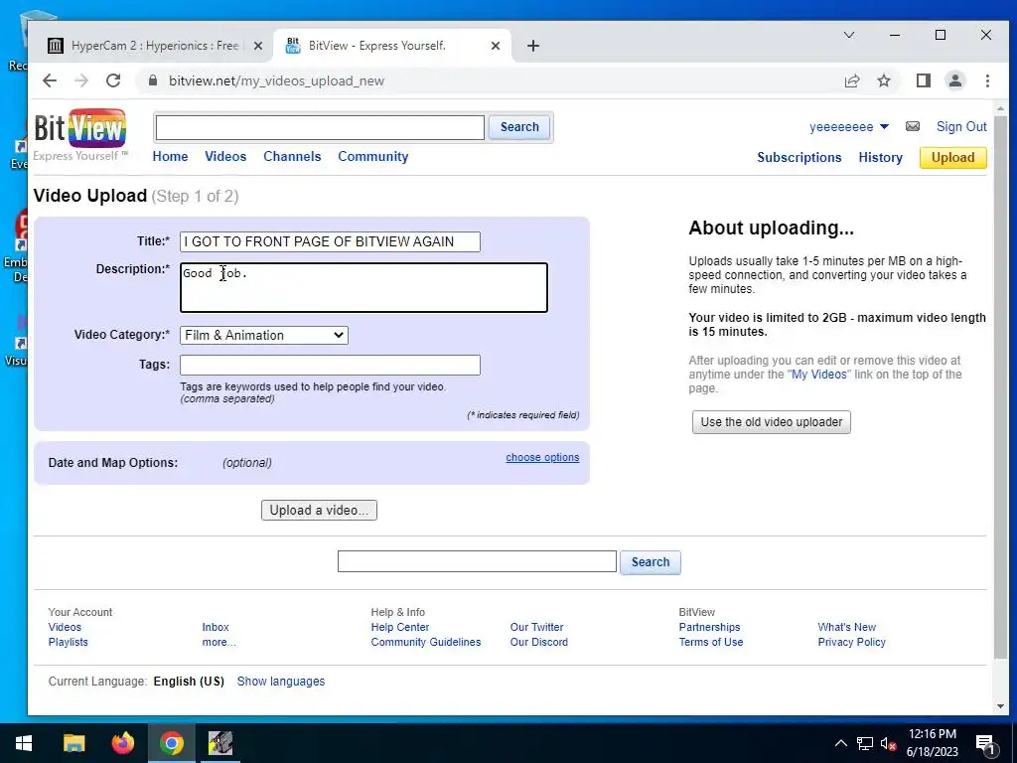Click the browser address bar URL
The height and width of the screenshot is (763, 1017).
point(276,80)
